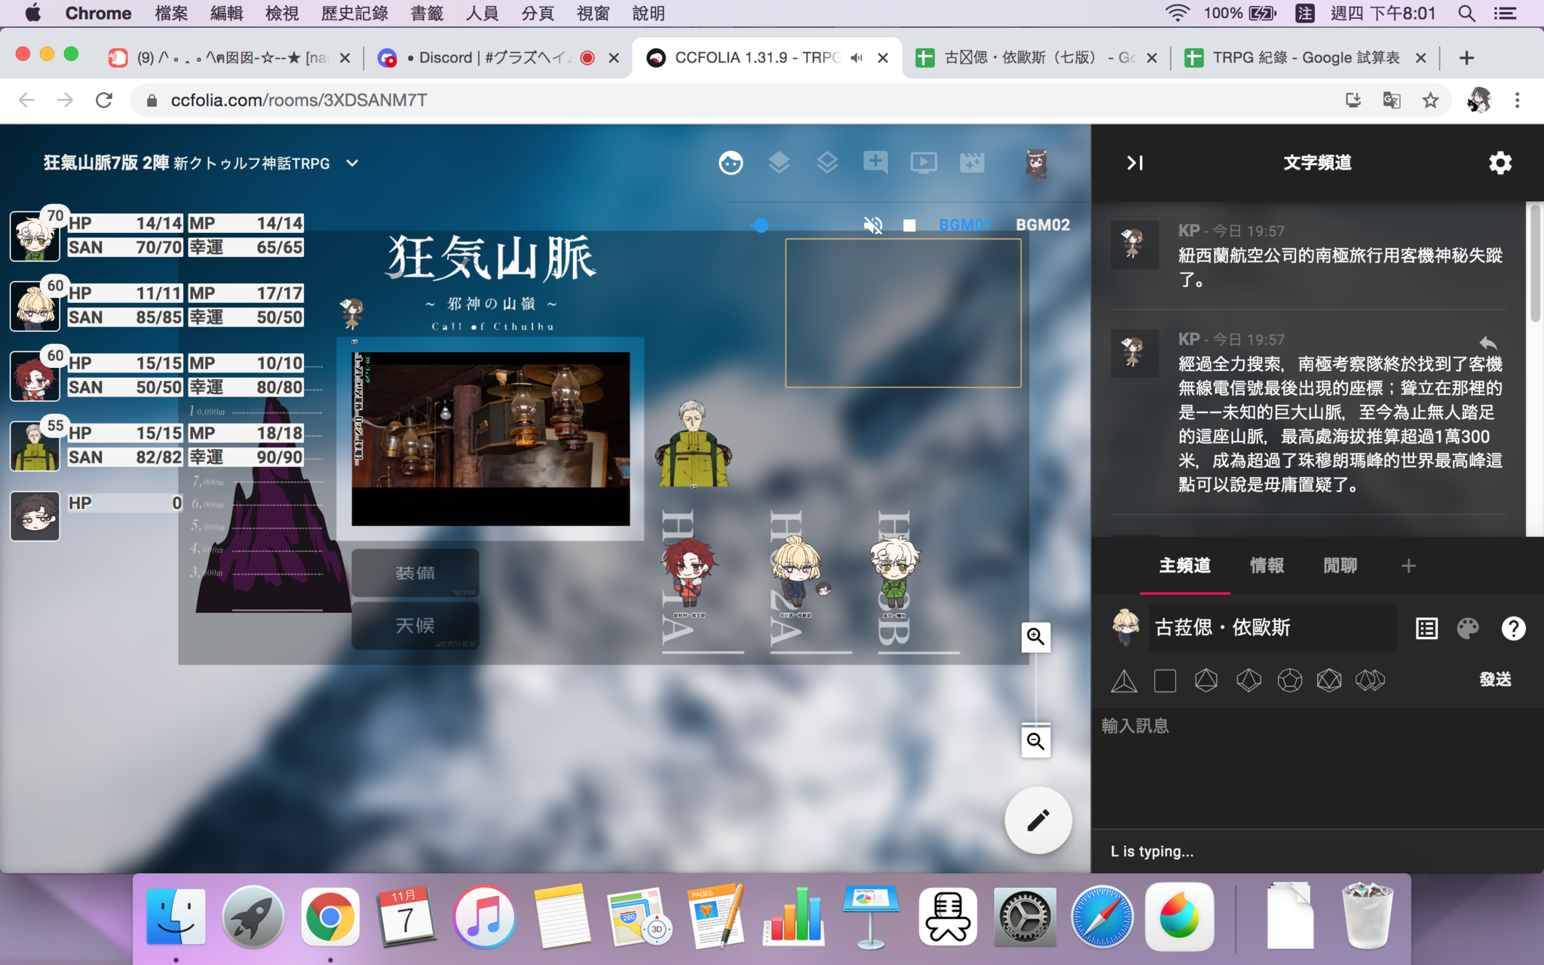Play BGM01 track
Screen dimensions: 1544x965
click(x=965, y=225)
